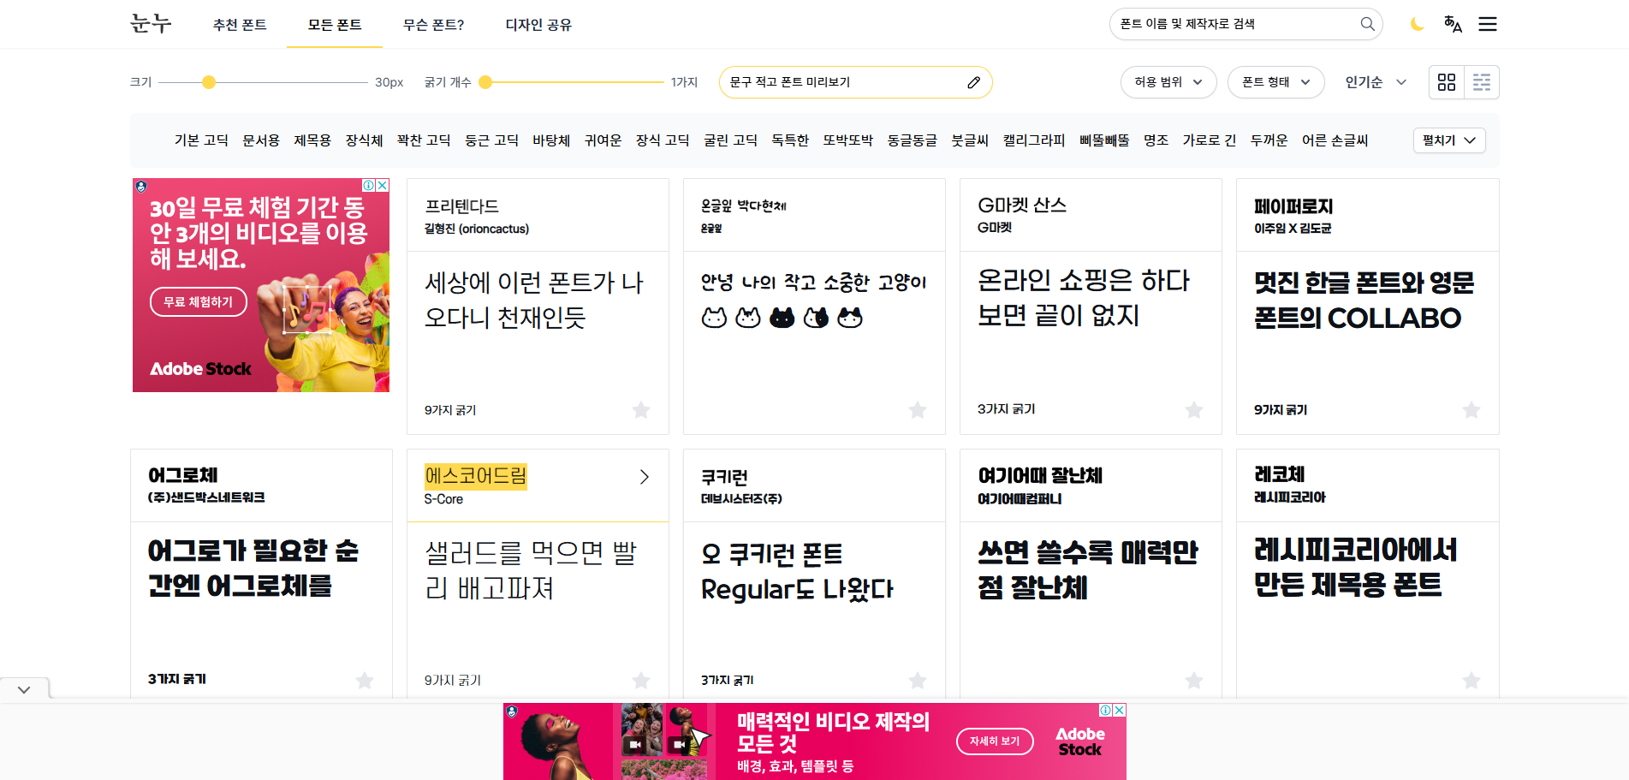Open the 디자인 공유 tab
The height and width of the screenshot is (780, 1629).
click(x=538, y=25)
